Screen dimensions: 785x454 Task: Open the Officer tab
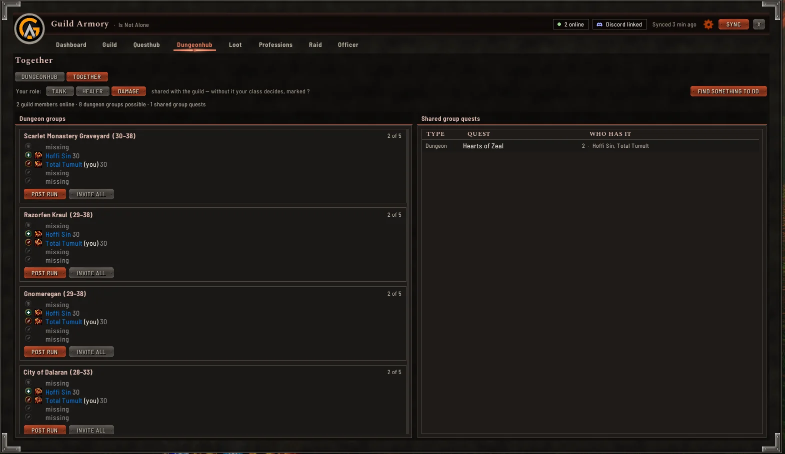(348, 45)
